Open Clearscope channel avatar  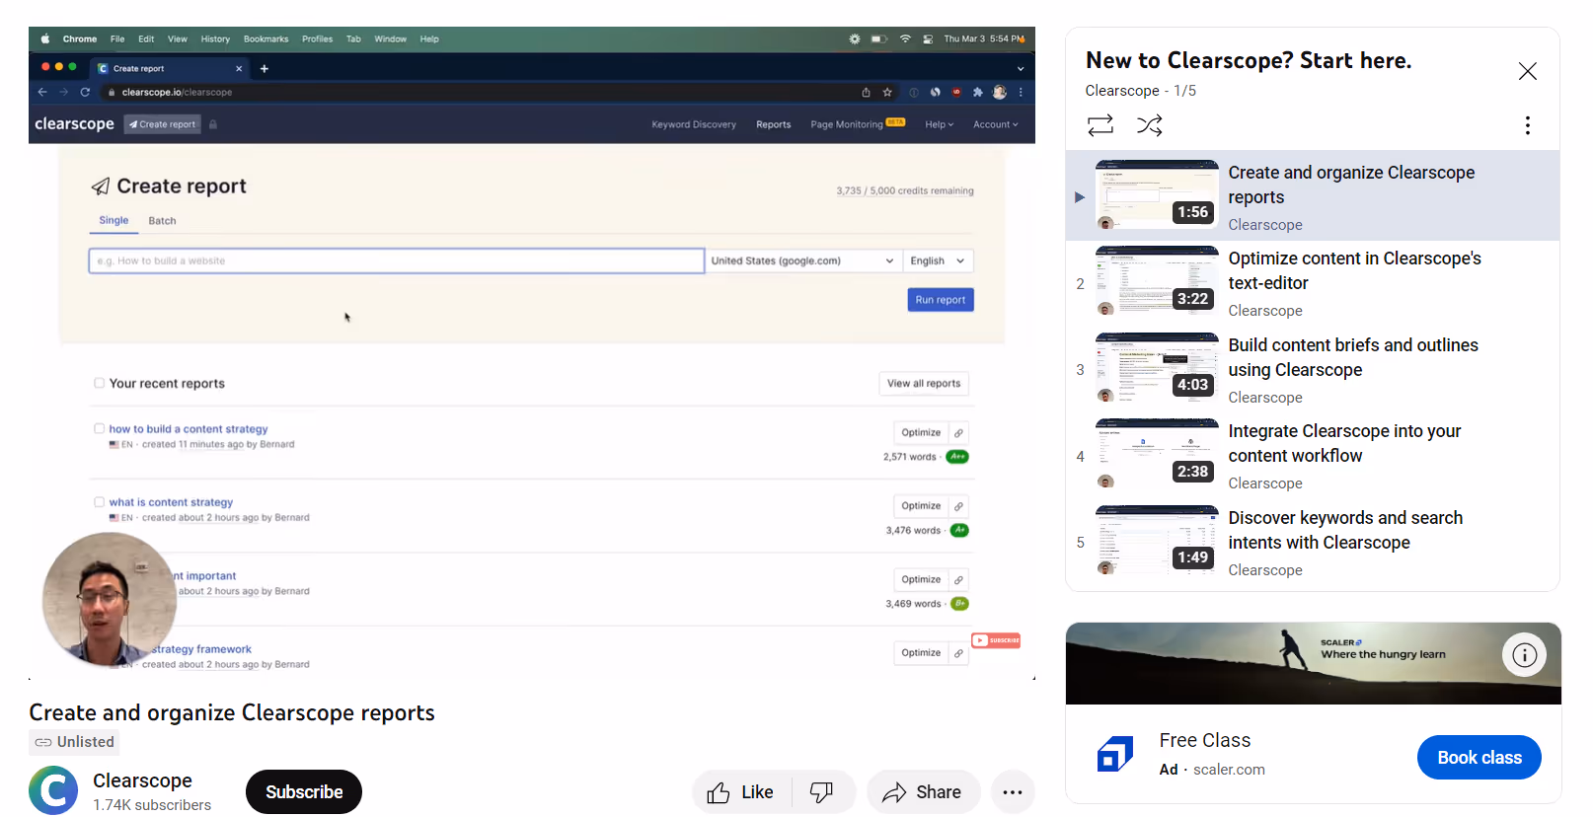pyautogui.click(x=53, y=790)
